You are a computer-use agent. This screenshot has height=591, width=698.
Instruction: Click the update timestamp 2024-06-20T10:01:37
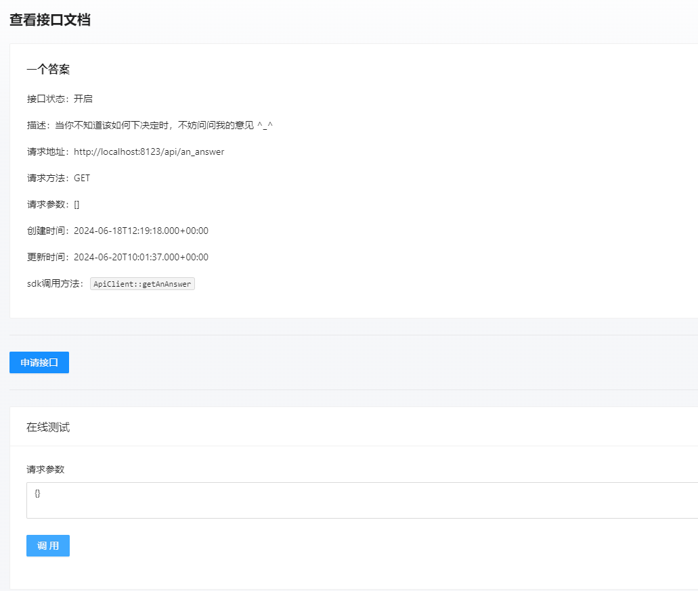coord(141,257)
